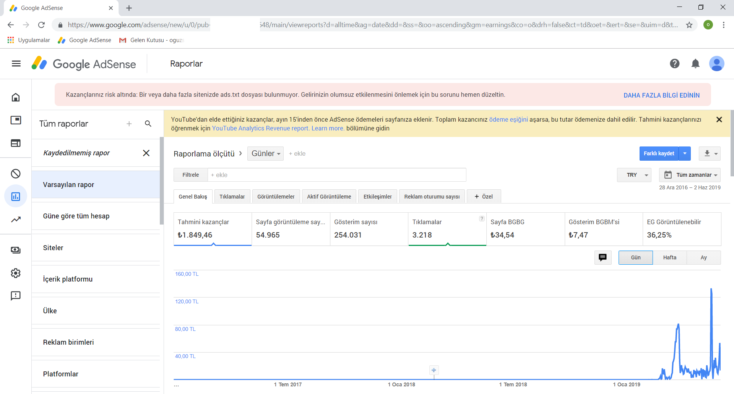This screenshot has width=734, height=394.
Task: Open the Ads sidebar icon
Action: point(16,120)
